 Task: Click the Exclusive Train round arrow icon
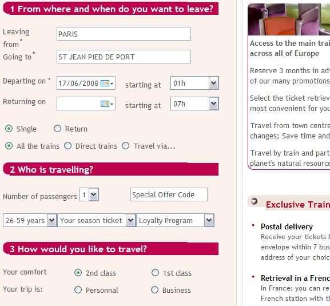255,201
